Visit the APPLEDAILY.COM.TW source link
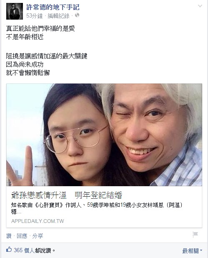The image size is (208, 258). [x=38, y=221]
